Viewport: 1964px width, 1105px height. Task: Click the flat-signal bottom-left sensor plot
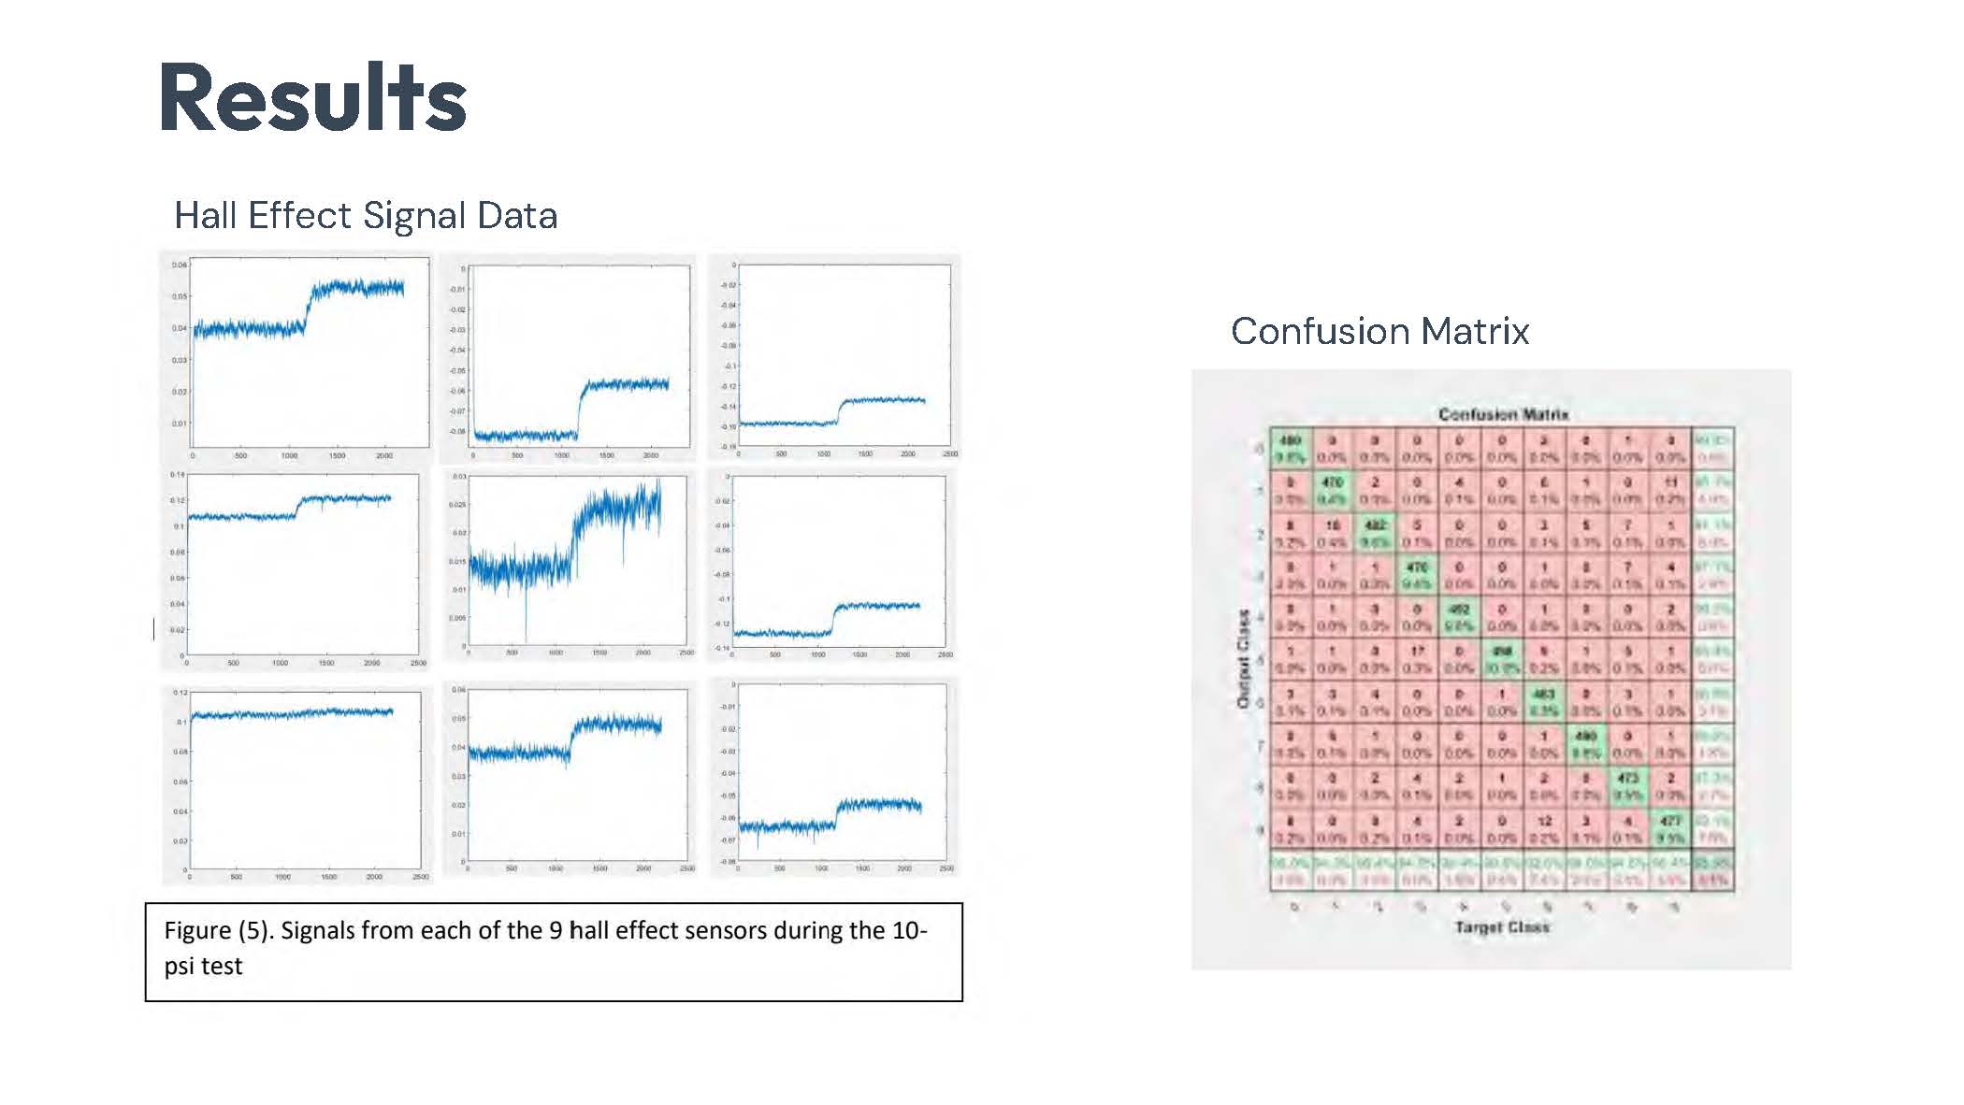tap(297, 783)
